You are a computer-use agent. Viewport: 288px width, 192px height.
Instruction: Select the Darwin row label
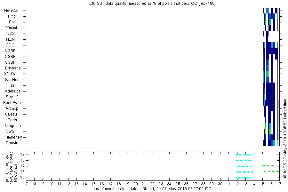(12, 143)
